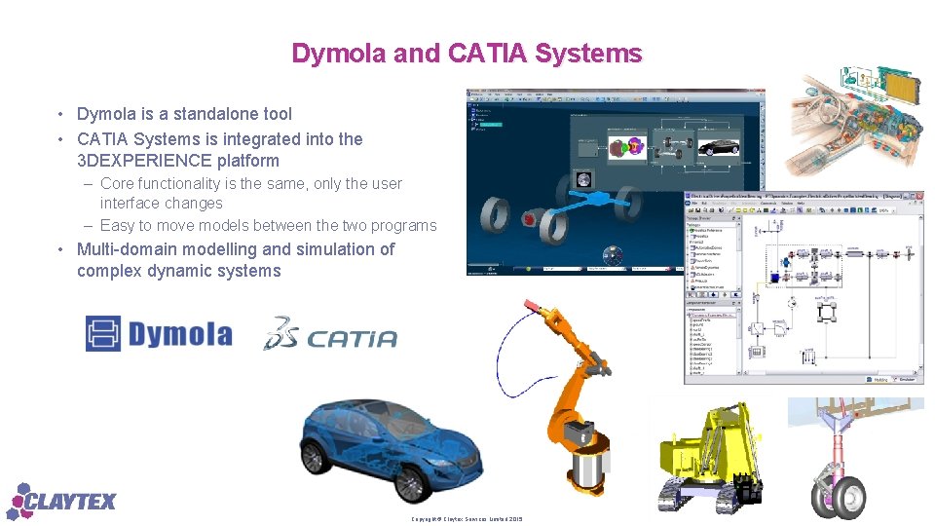Click the compass widget in CATIA window
This screenshot has height=526, width=935.
pyautogui.click(x=613, y=254)
